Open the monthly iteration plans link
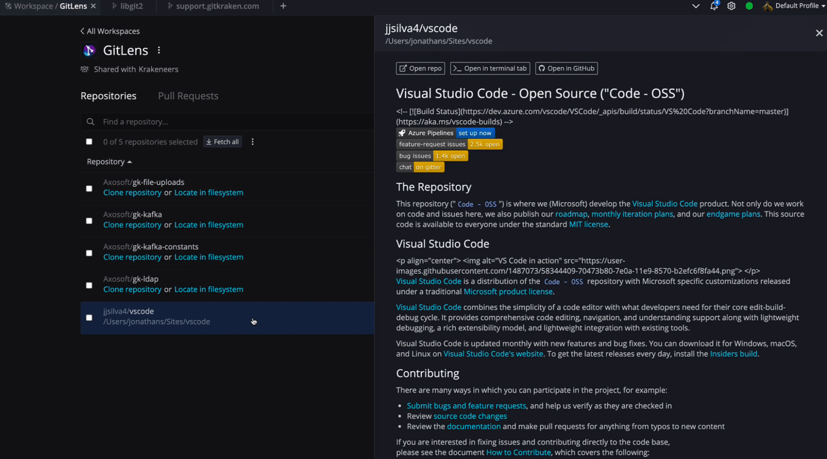The image size is (827, 459). click(632, 214)
